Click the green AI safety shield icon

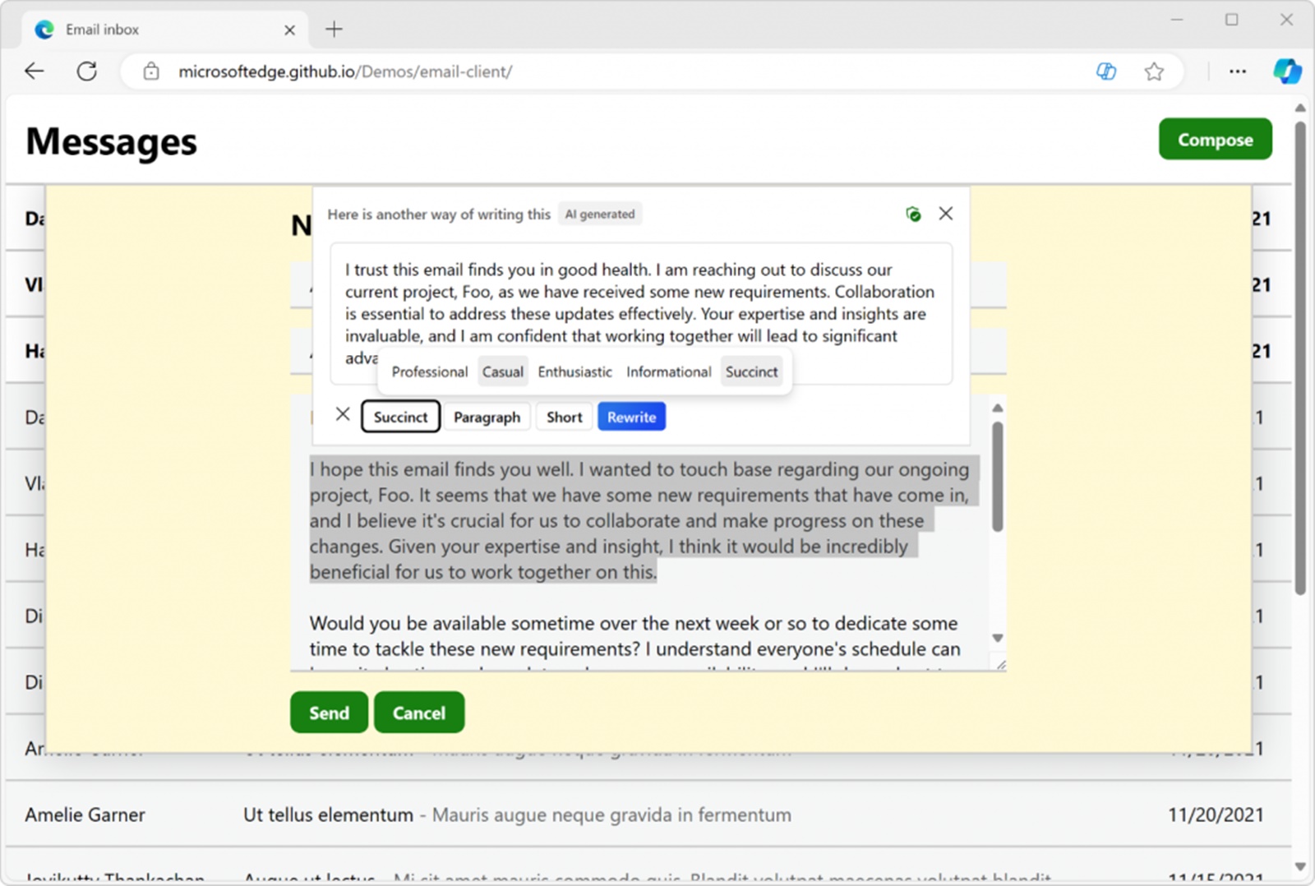click(x=914, y=214)
